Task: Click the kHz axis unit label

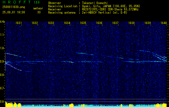Action: [x=2, y=22]
